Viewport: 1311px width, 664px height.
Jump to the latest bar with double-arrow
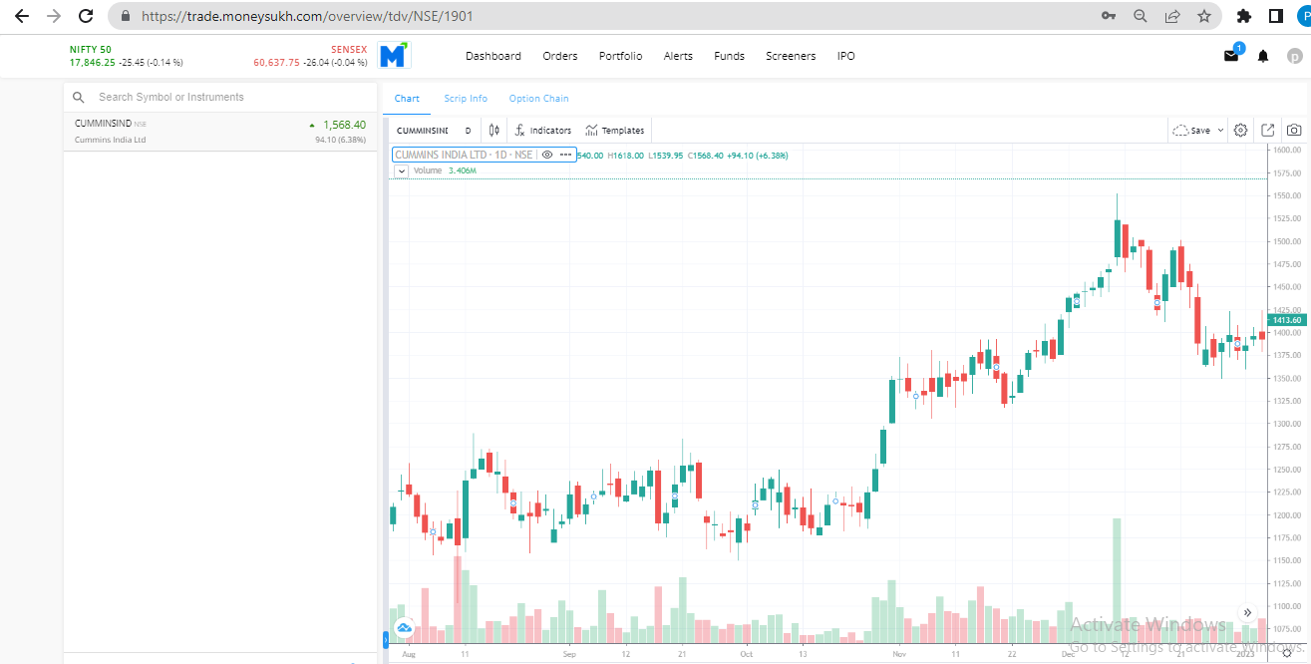pyautogui.click(x=1247, y=612)
